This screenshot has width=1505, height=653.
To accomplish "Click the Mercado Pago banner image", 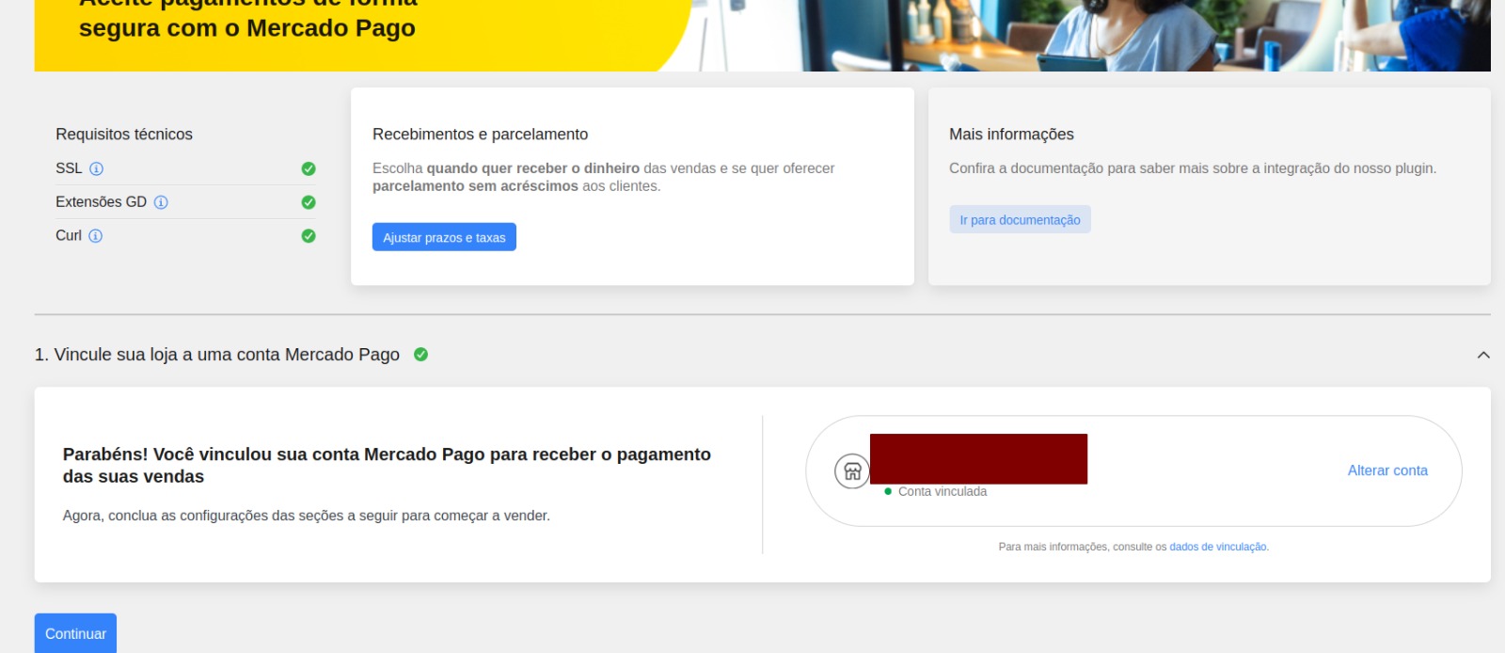I will 762,35.
